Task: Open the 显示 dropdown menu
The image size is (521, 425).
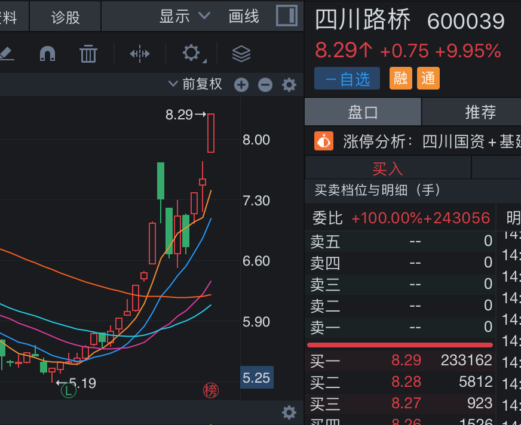Action: (185, 16)
